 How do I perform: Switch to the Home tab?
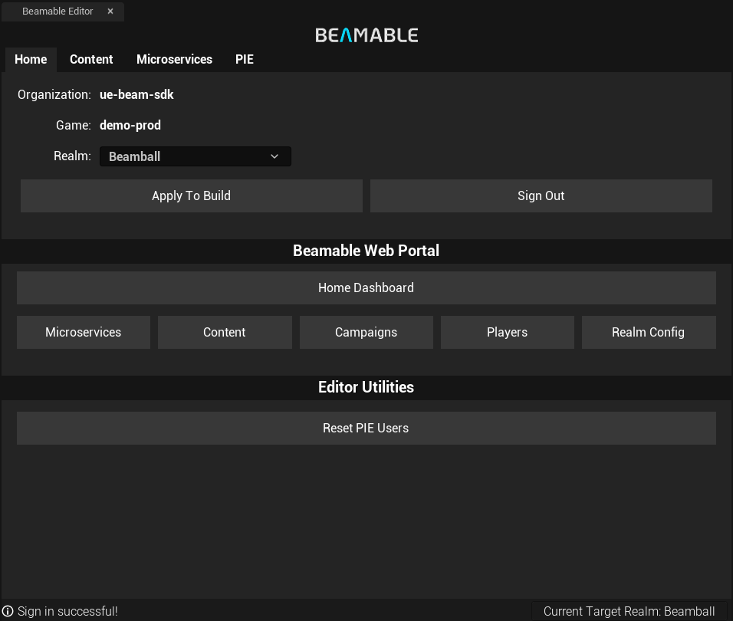pyautogui.click(x=31, y=59)
